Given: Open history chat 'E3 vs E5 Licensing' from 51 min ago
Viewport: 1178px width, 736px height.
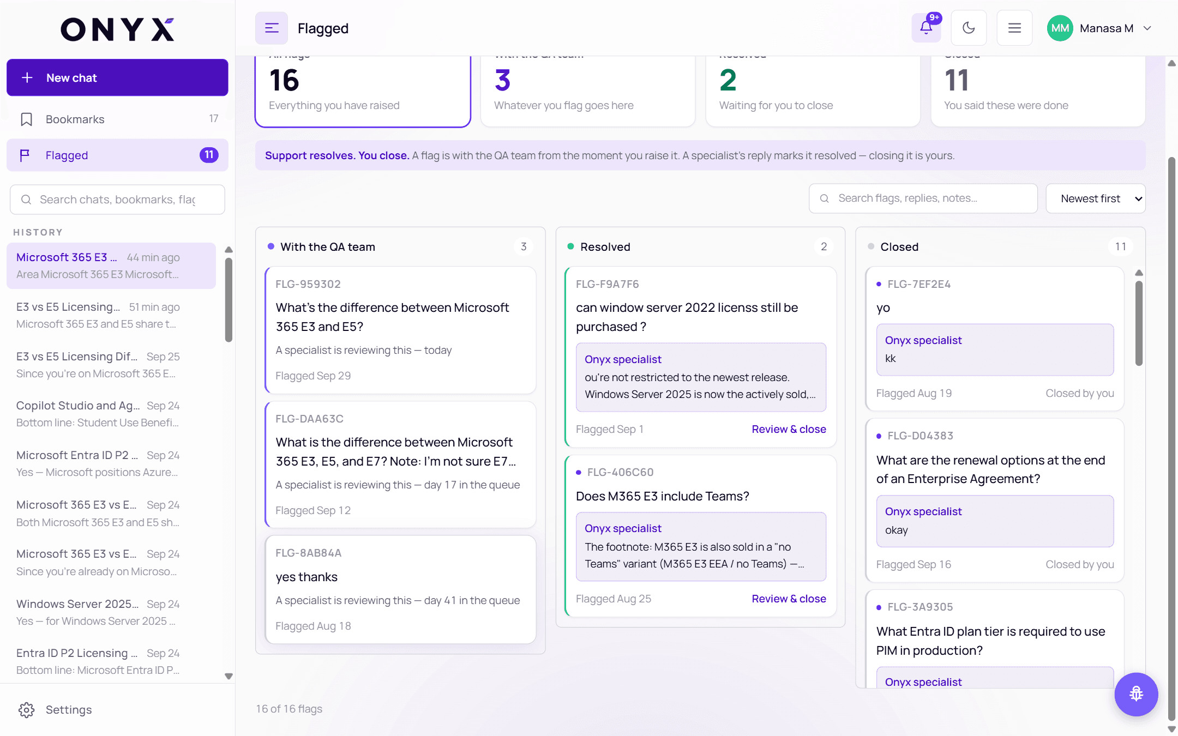Looking at the screenshot, I should (111, 315).
